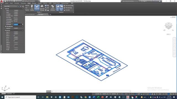This screenshot has width=177, height=99.
Task: Open the Windows notification center icon
Action: click(x=174, y=97)
